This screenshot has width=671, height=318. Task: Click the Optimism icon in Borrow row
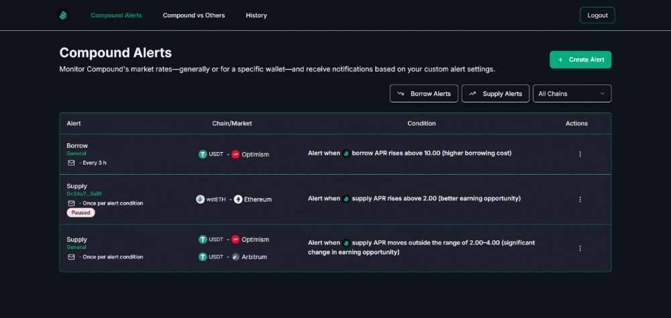236,155
